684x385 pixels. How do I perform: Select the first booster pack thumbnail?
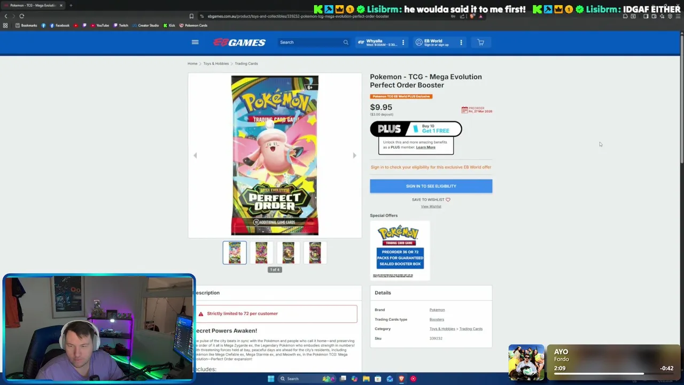(x=235, y=253)
